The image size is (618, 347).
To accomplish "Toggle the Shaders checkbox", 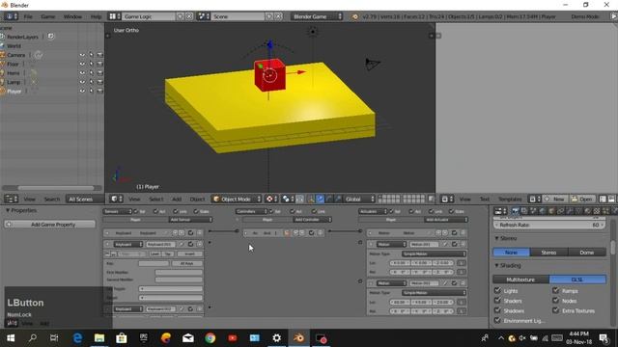I will coord(497,300).
